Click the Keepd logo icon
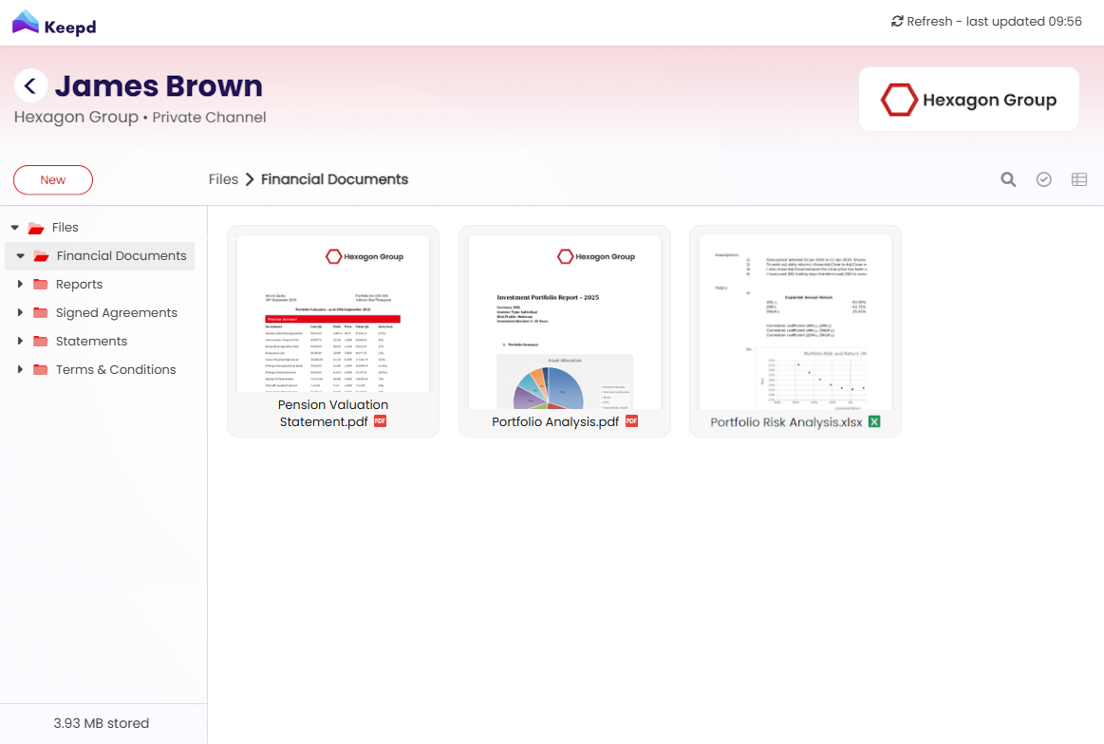The width and height of the screenshot is (1104, 744). [26, 23]
